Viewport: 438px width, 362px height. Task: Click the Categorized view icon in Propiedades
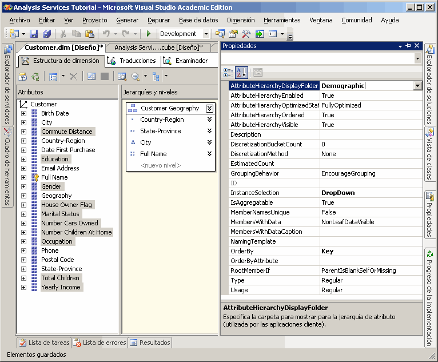point(228,73)
